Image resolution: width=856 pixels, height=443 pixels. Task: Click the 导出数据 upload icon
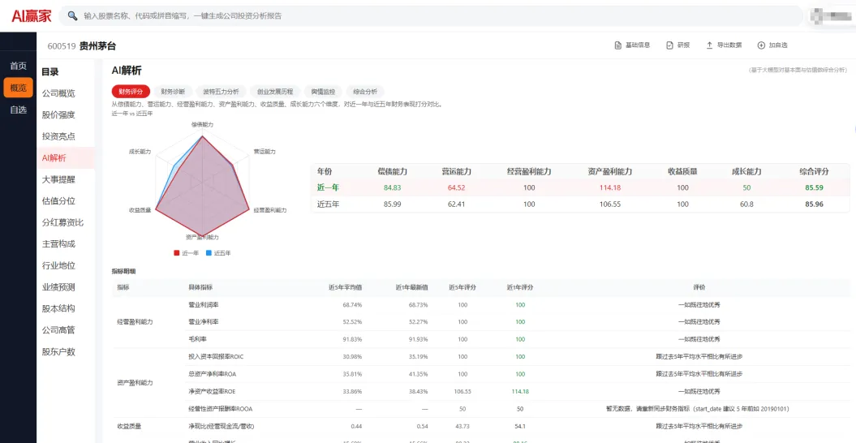(710, 45)
